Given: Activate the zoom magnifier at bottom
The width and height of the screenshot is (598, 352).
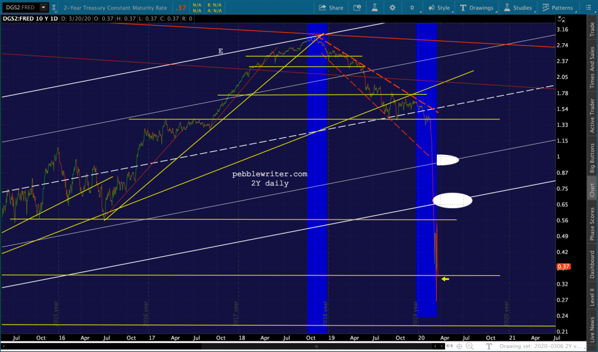Looking at the screenshot, I should 470,346.
